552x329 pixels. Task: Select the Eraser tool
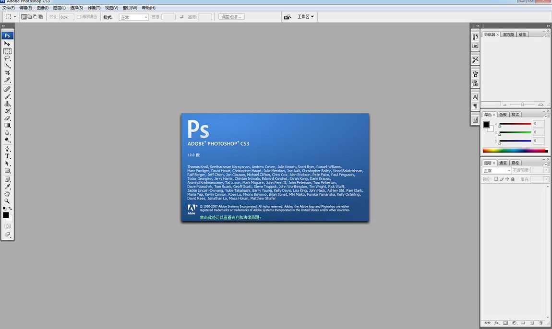7,118
